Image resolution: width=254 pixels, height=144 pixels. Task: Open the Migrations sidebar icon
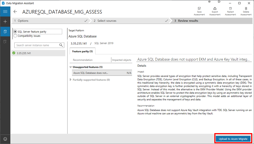tap(5, 42)
